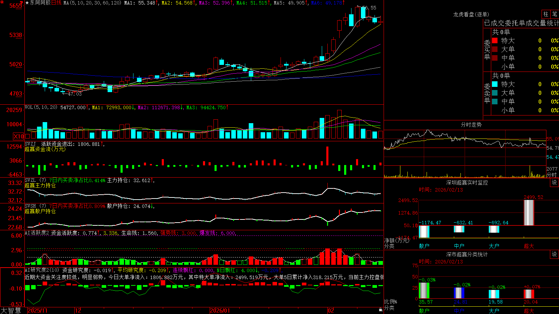Click the AI活跃度2 indicator label
The image size is (559, 314).
coord(37,233)
